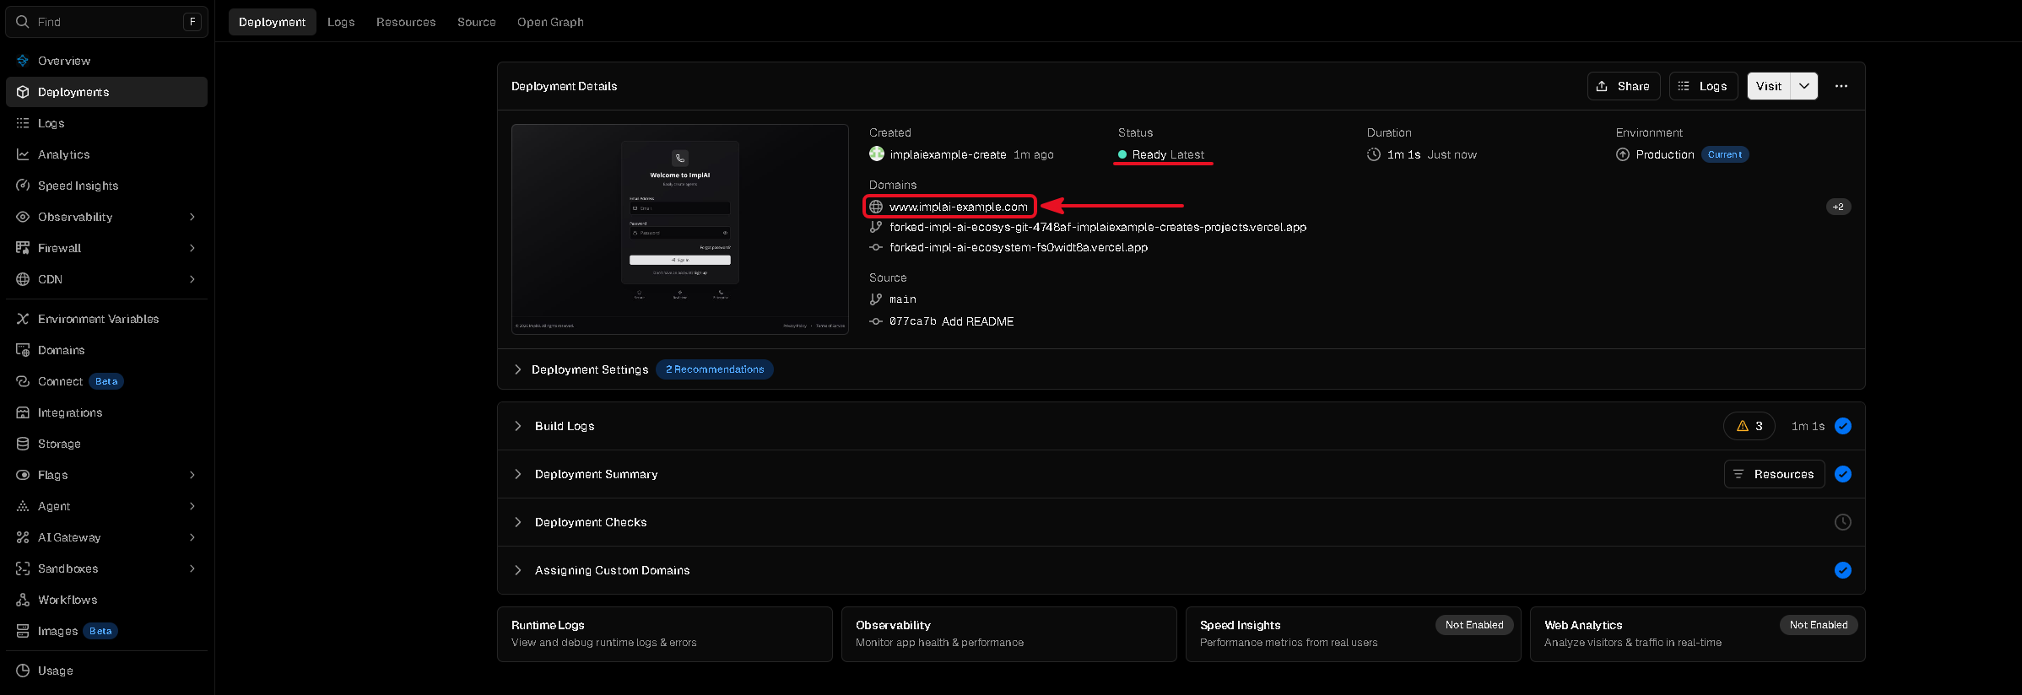Click the Speed Insights gauge icon
Viewport: 2022px width, 695px height.
click(x=23, y=186)
